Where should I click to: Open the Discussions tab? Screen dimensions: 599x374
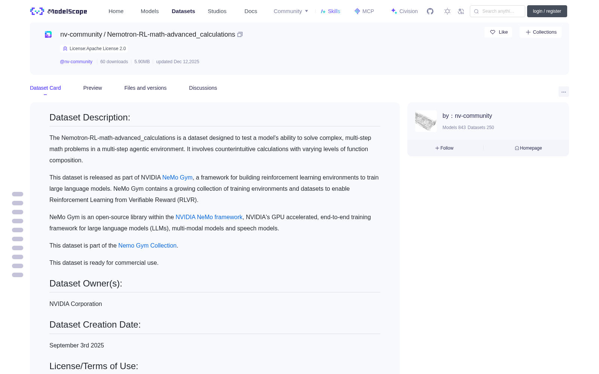203,88
